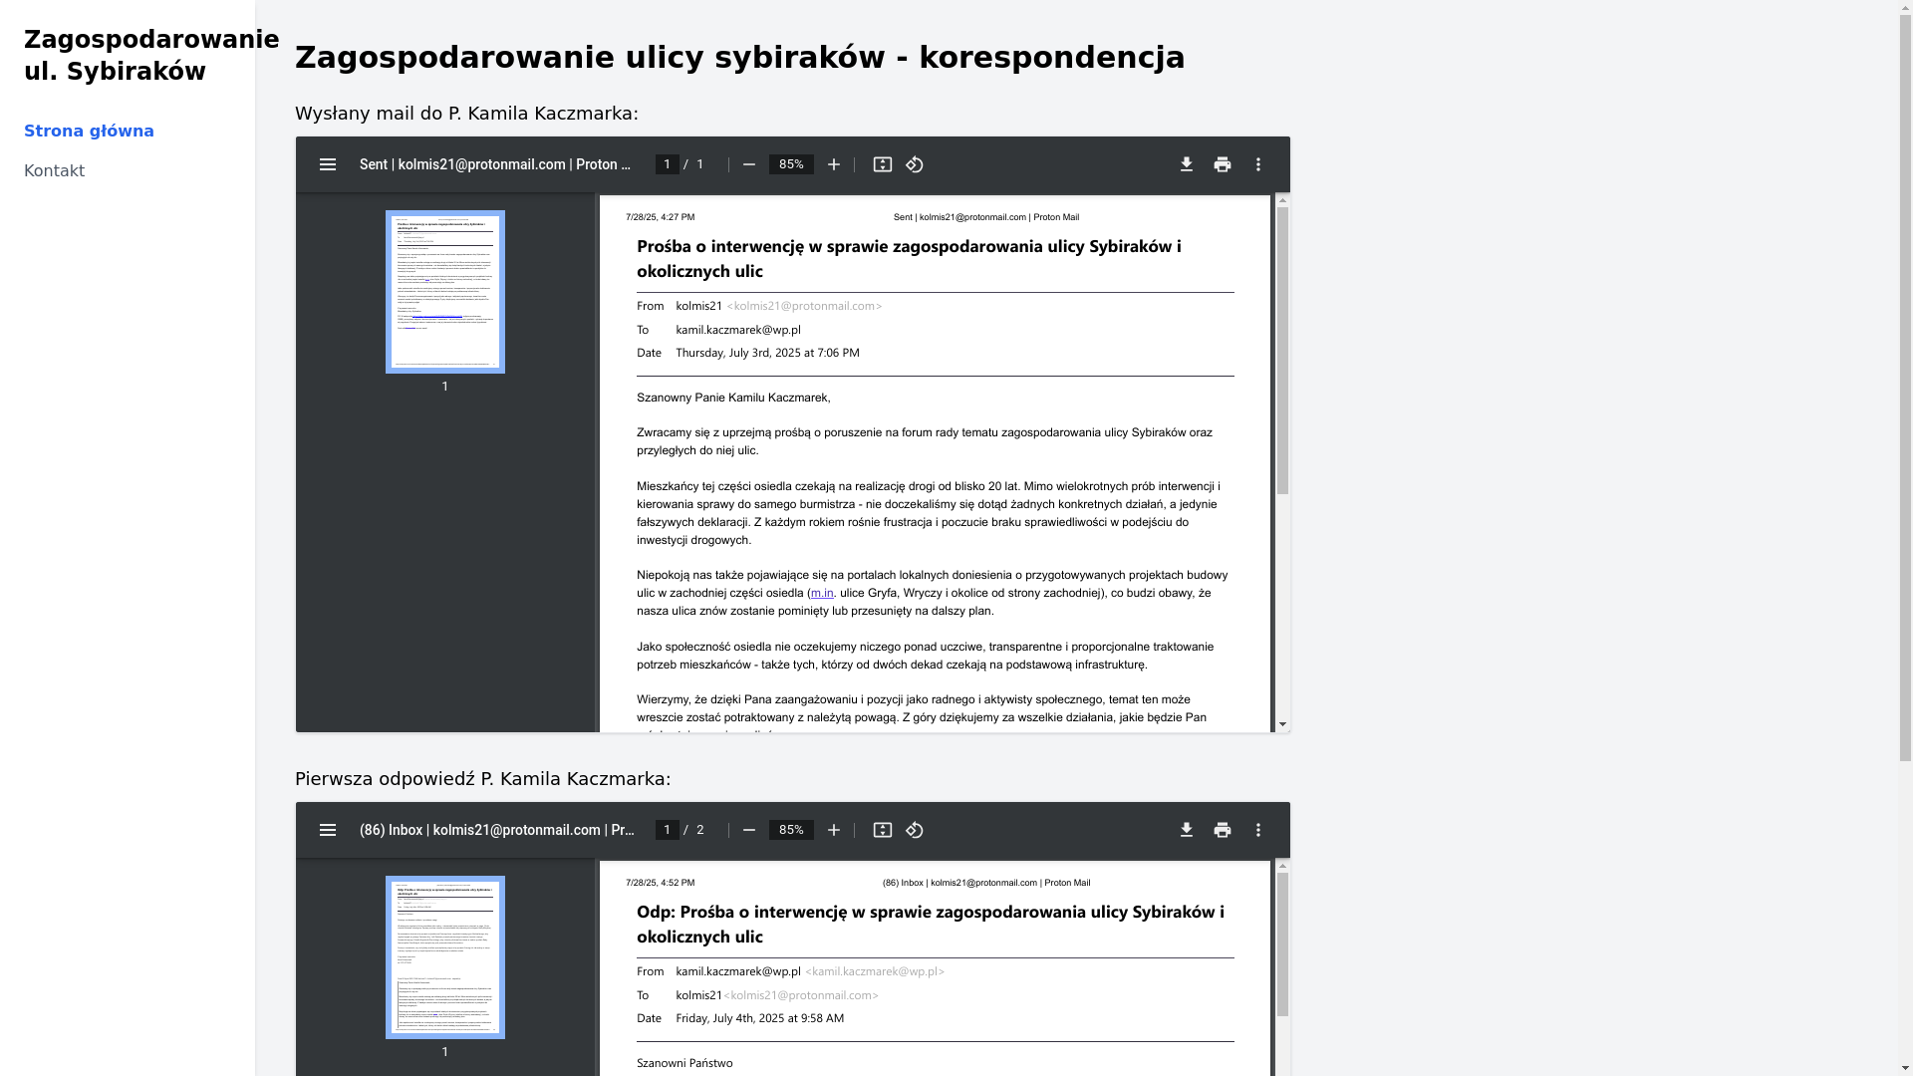Click the Sent mail PDF vertical scrollbar
Image resolution: width=1913 pixels, height=1076 pixels.
coord(1283,351)
